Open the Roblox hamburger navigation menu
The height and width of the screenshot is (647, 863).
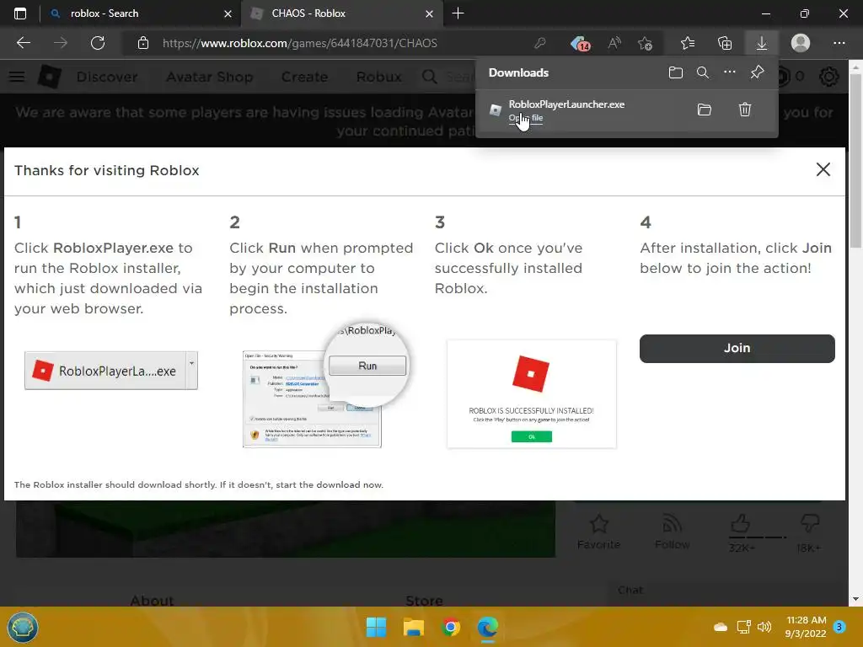click(17, 77)
